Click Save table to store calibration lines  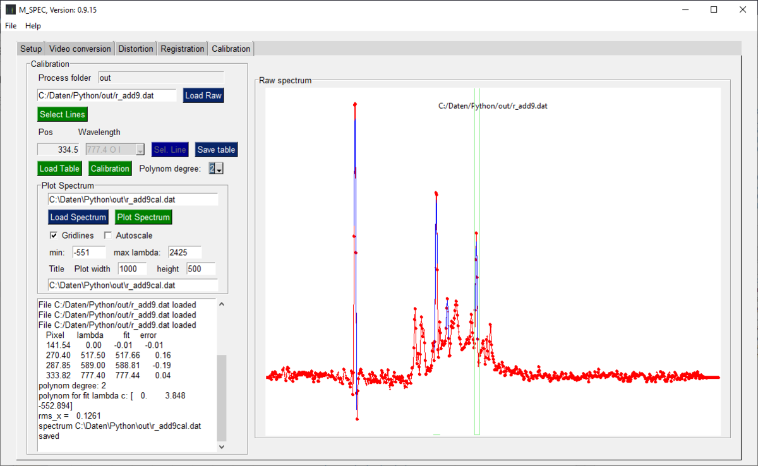click(216, 150)
